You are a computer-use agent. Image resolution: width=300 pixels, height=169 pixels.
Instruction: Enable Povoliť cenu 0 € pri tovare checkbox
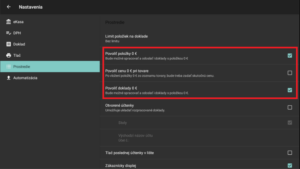click(x=290, y=73)
